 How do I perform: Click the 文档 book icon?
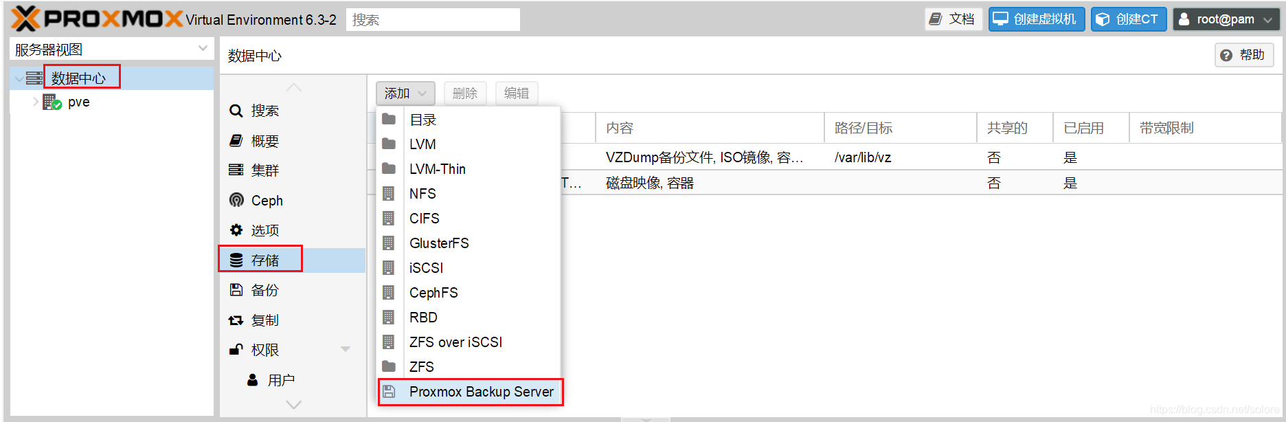(x=936, y=19)
